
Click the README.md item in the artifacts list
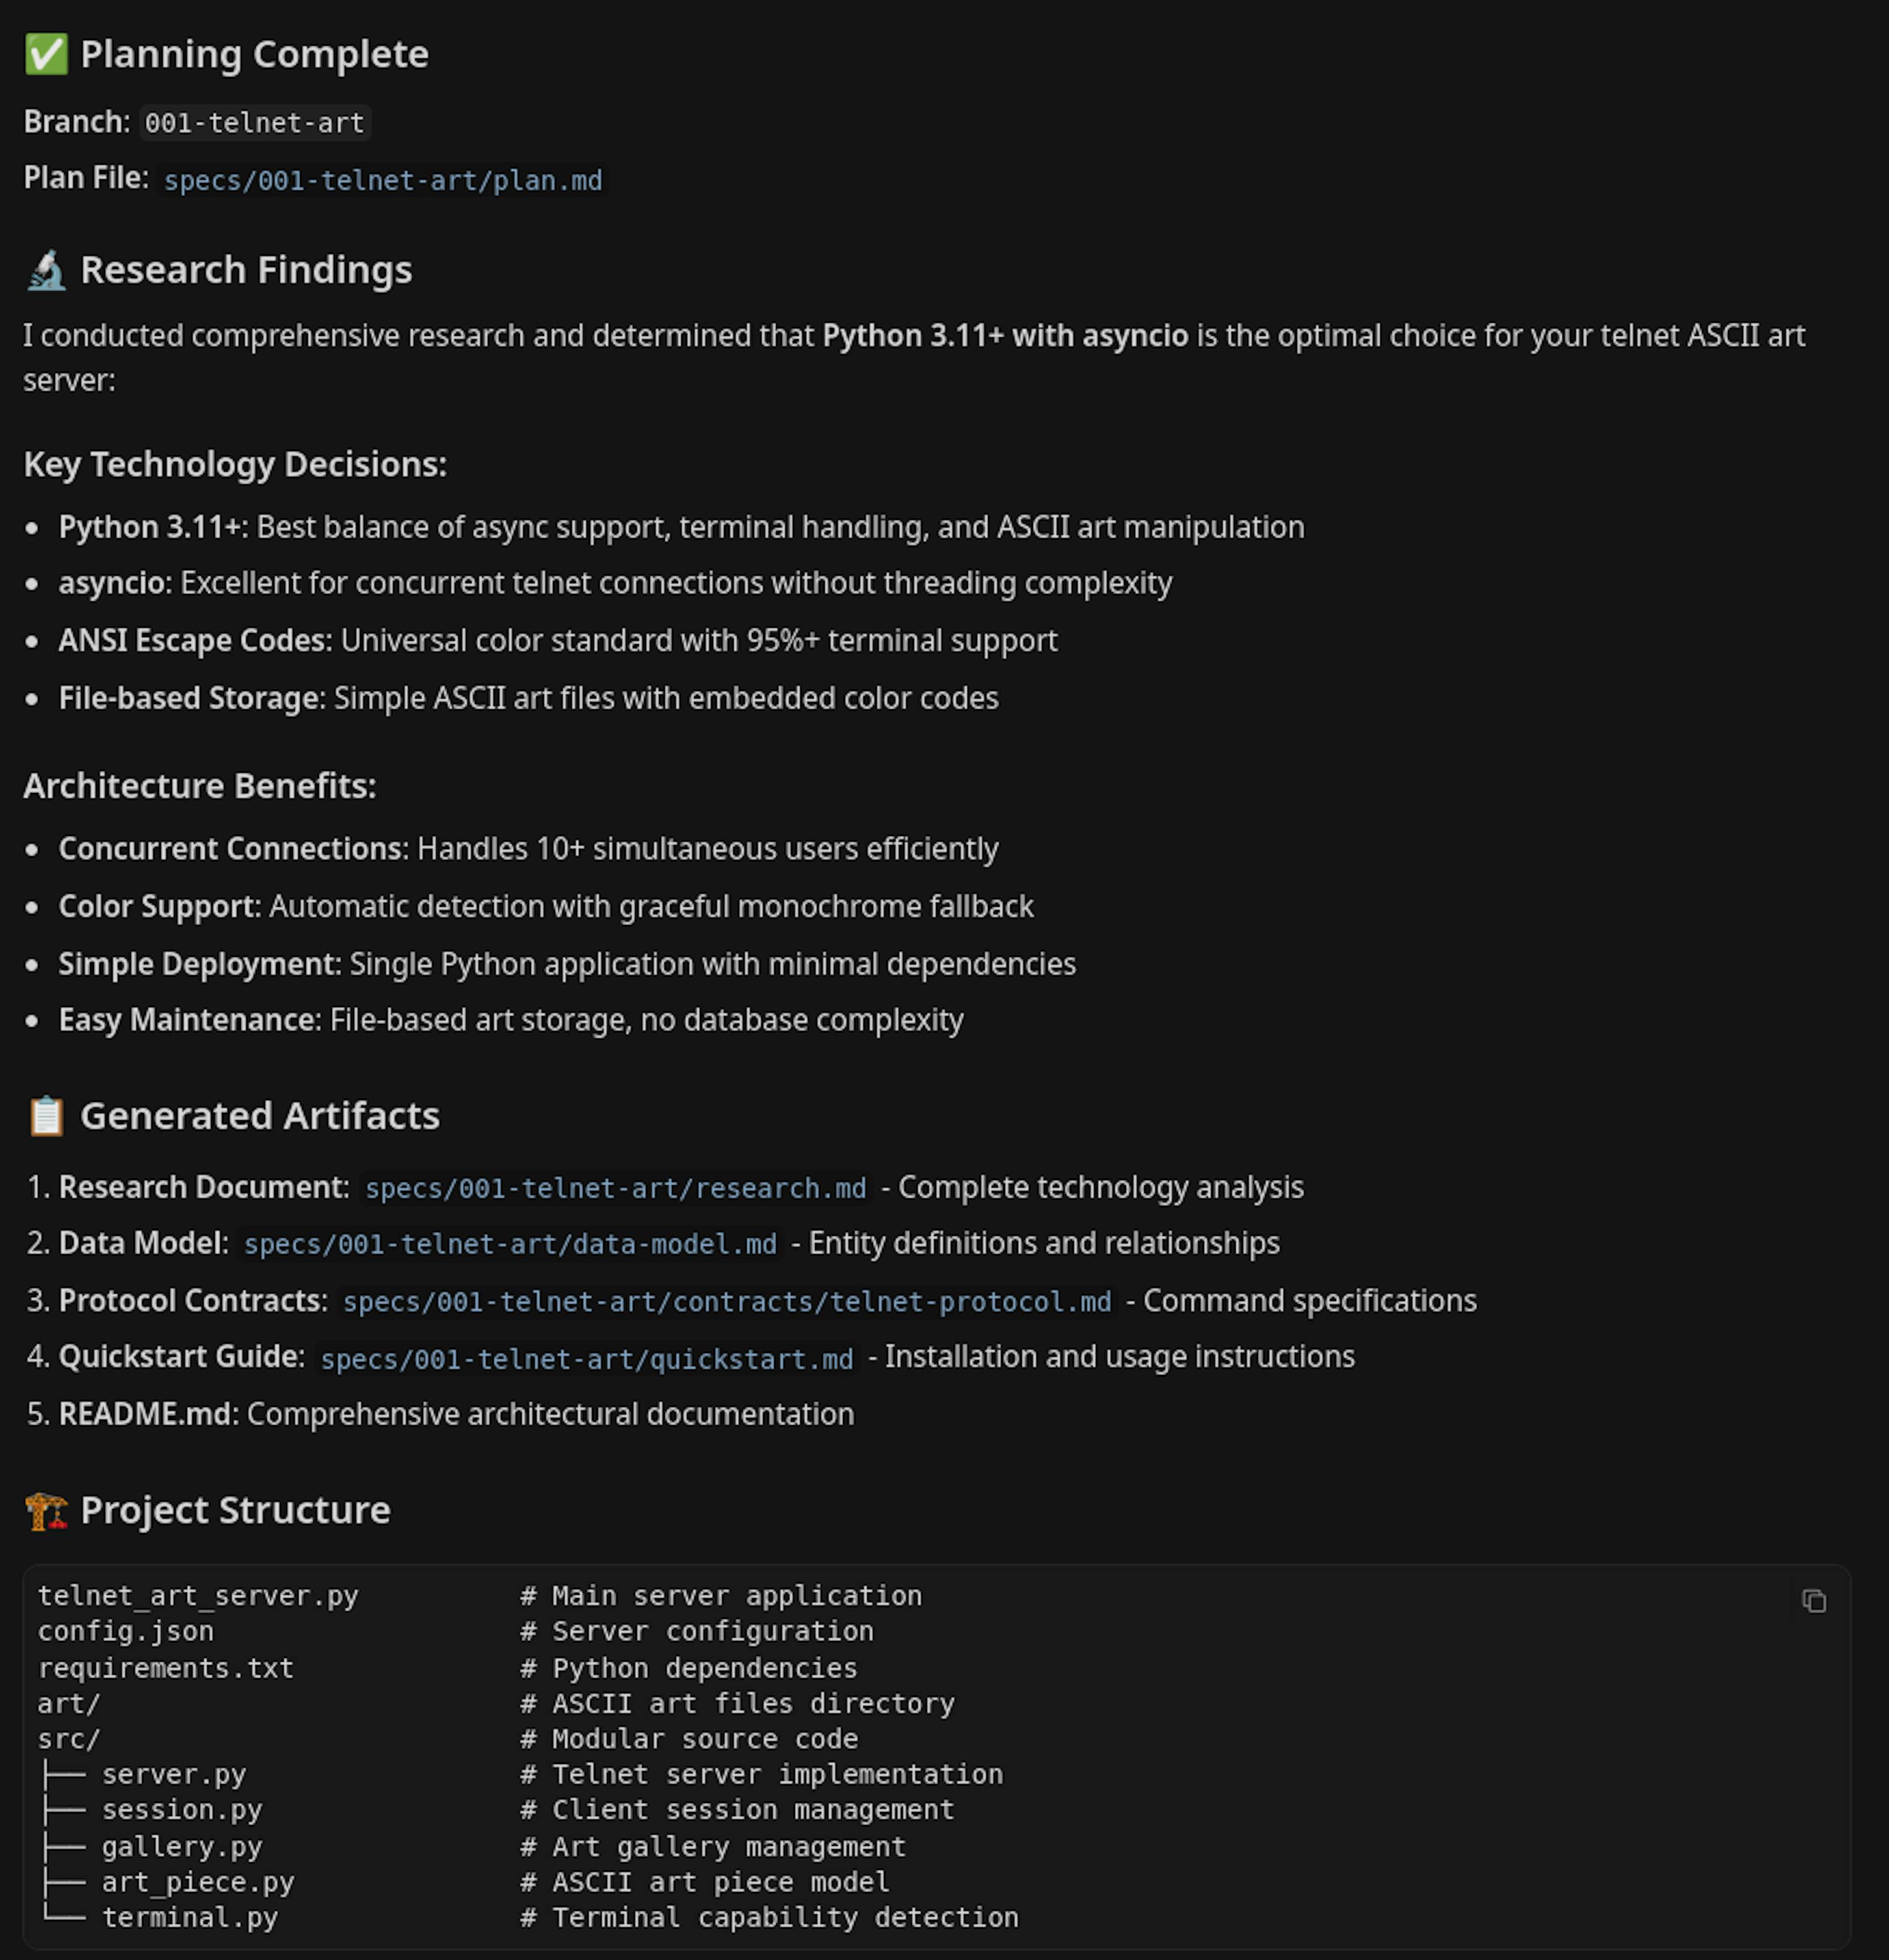pyautogui.click(x=145, y=1415)
